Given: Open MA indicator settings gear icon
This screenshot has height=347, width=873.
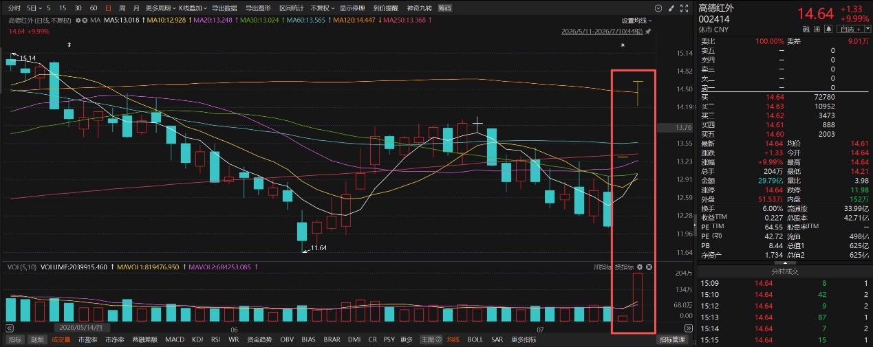Looking at the screenshot, I should 78,20.
